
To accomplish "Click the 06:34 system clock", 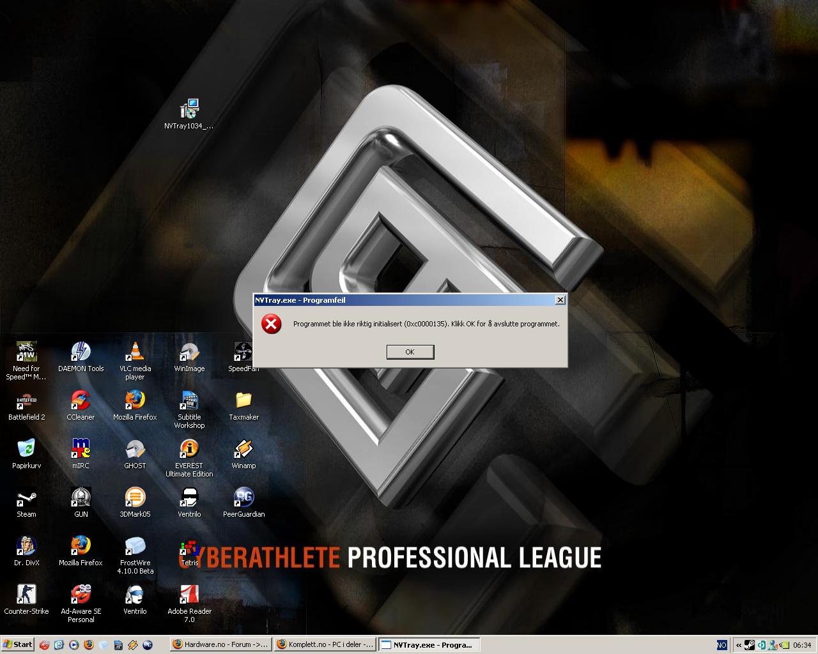I will [802, 645].
